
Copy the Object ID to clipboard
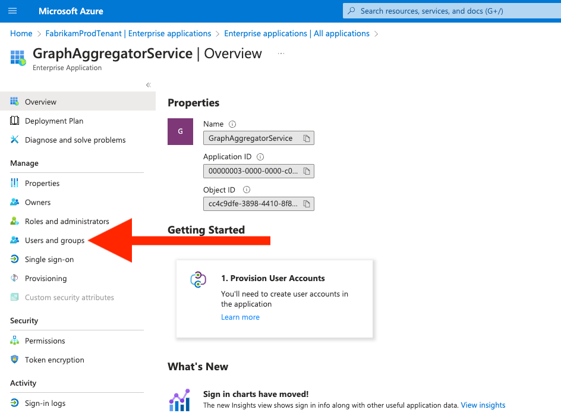coord(307,203)
